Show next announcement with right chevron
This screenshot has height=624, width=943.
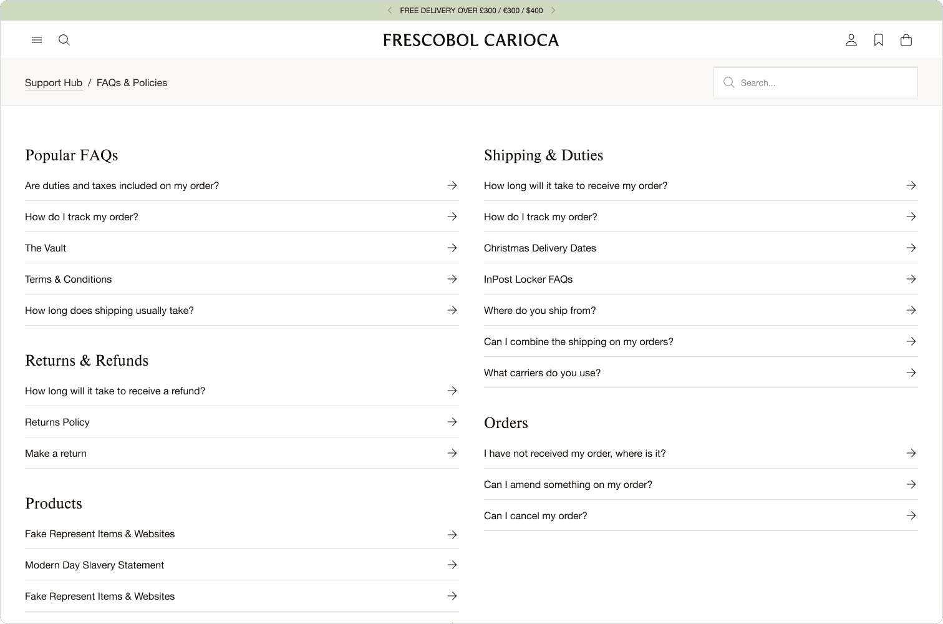pyautogui.click(x=553, y=11)
